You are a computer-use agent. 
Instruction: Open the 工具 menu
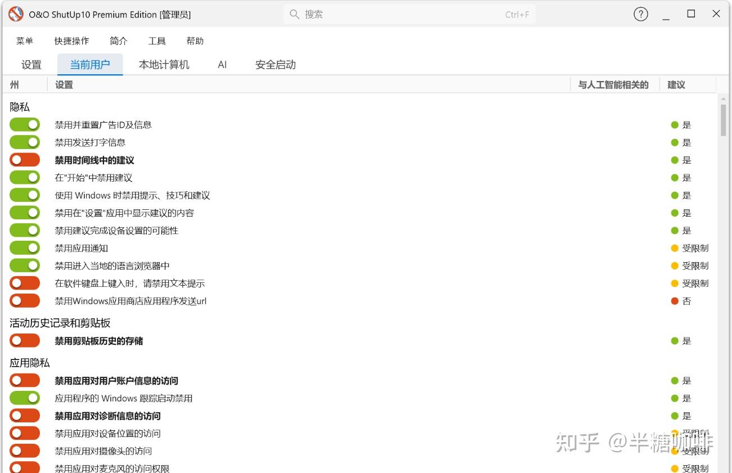157,41
